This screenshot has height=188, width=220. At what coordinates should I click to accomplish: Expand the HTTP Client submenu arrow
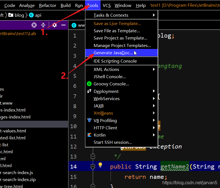(154, 128)
